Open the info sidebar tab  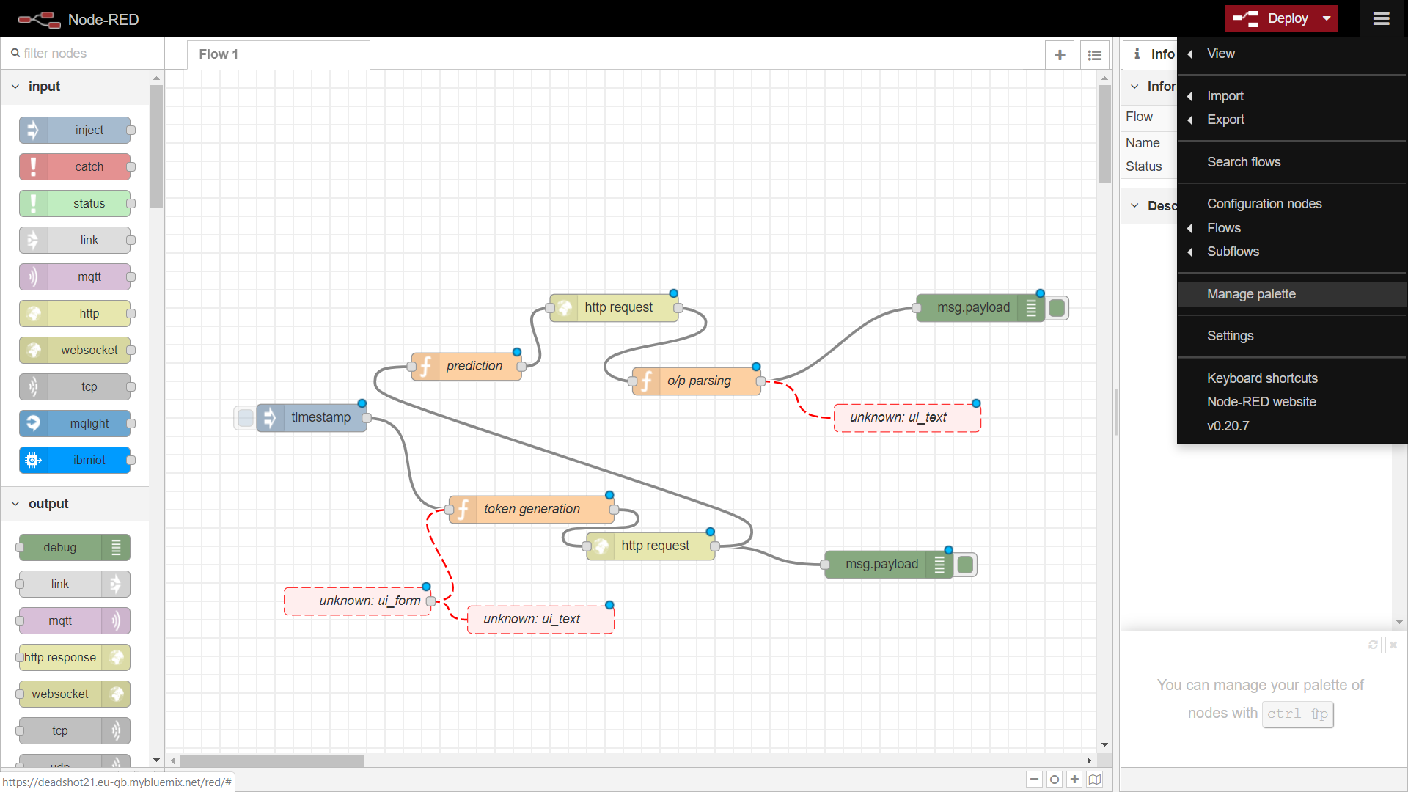[x=1151, y=54]
